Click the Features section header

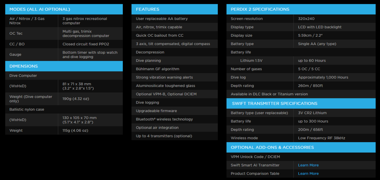[x=148, y=9]
